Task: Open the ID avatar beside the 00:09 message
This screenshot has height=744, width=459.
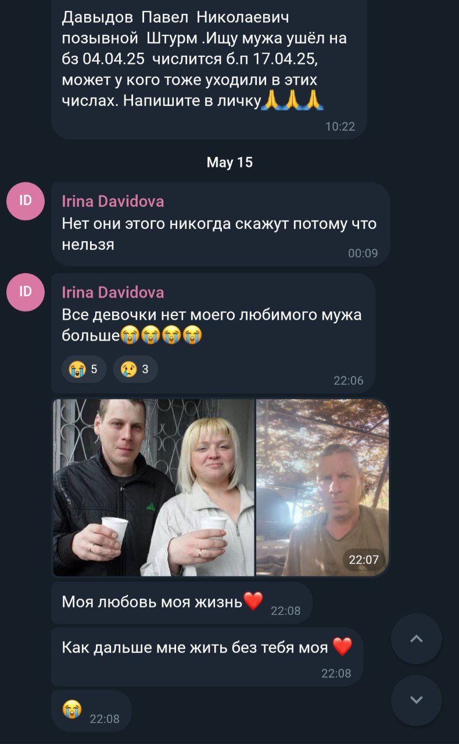Action: [26, 201]
